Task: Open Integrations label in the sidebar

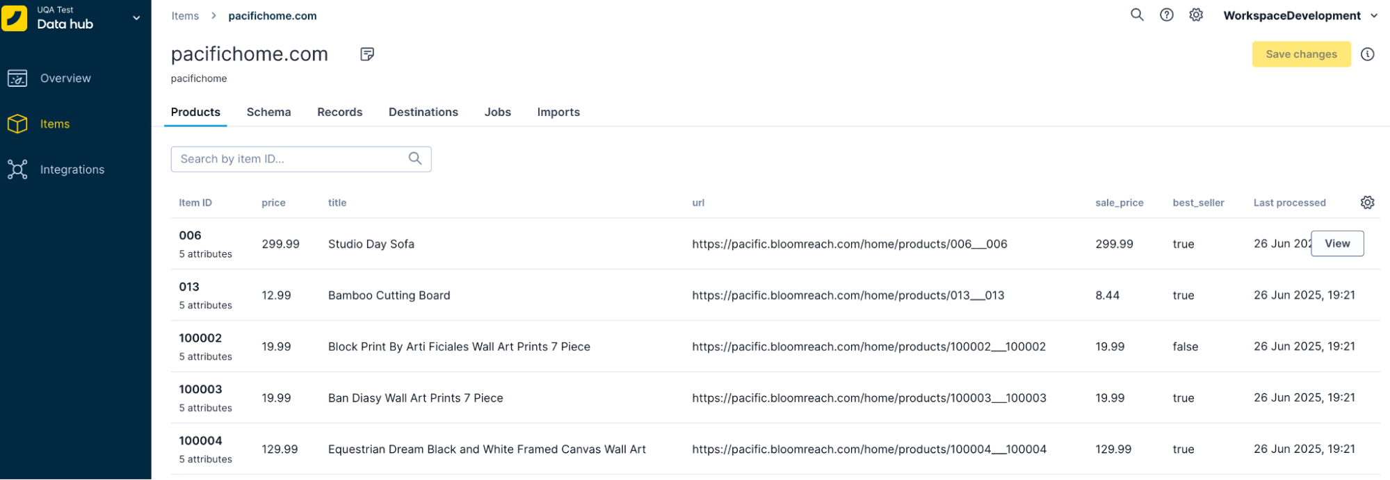Action: coord(72,170)
